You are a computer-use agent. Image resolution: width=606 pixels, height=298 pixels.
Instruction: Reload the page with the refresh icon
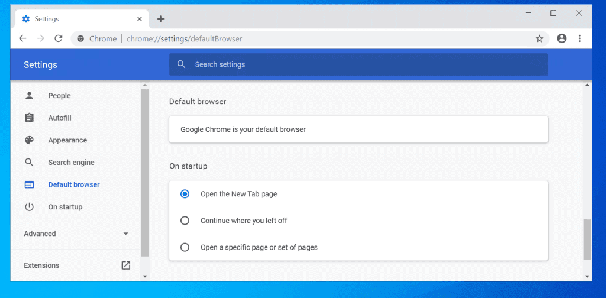tap(59, 38)
